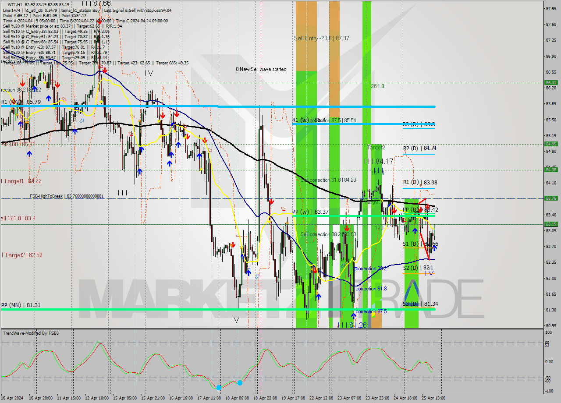561x403 pixels.
Task: Click the 'R2 (D) | 84.74' resistance label
Action: coord(419,148)
